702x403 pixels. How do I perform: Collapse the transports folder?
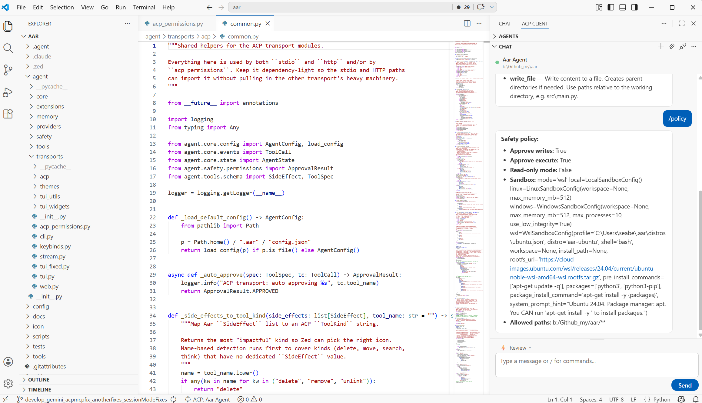coord(49,156)
